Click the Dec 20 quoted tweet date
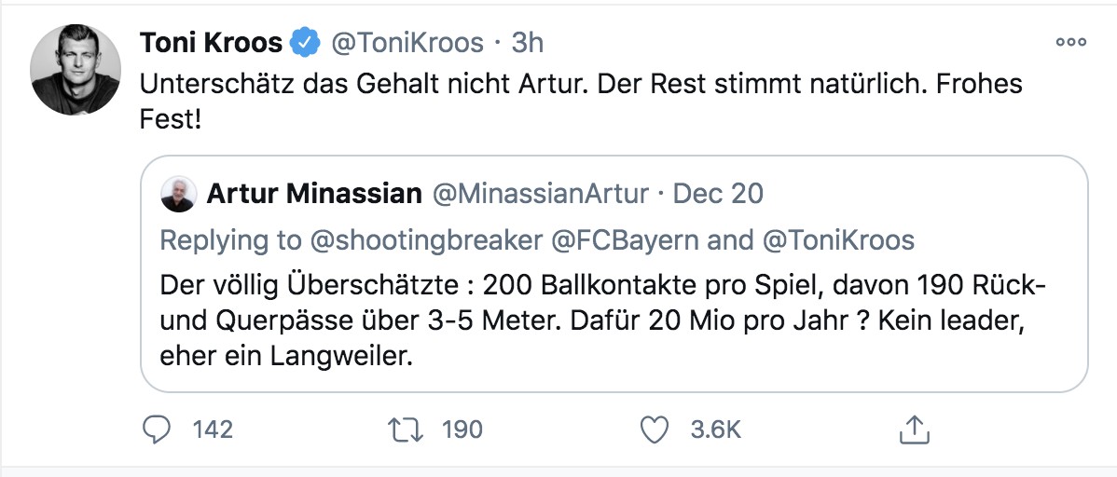 pyautogui.click(x=718, y=193)
